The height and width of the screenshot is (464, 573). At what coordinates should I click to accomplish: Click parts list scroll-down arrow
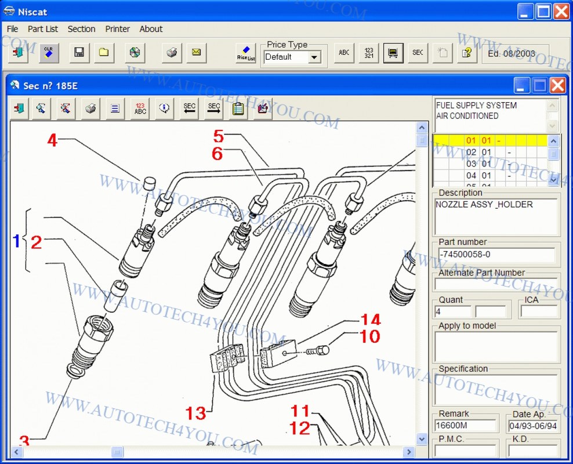coord(553,180)
